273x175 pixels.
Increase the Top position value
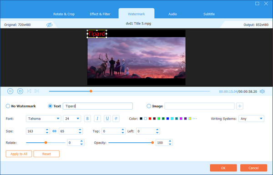pyautogui.click(x=122, y=130)
